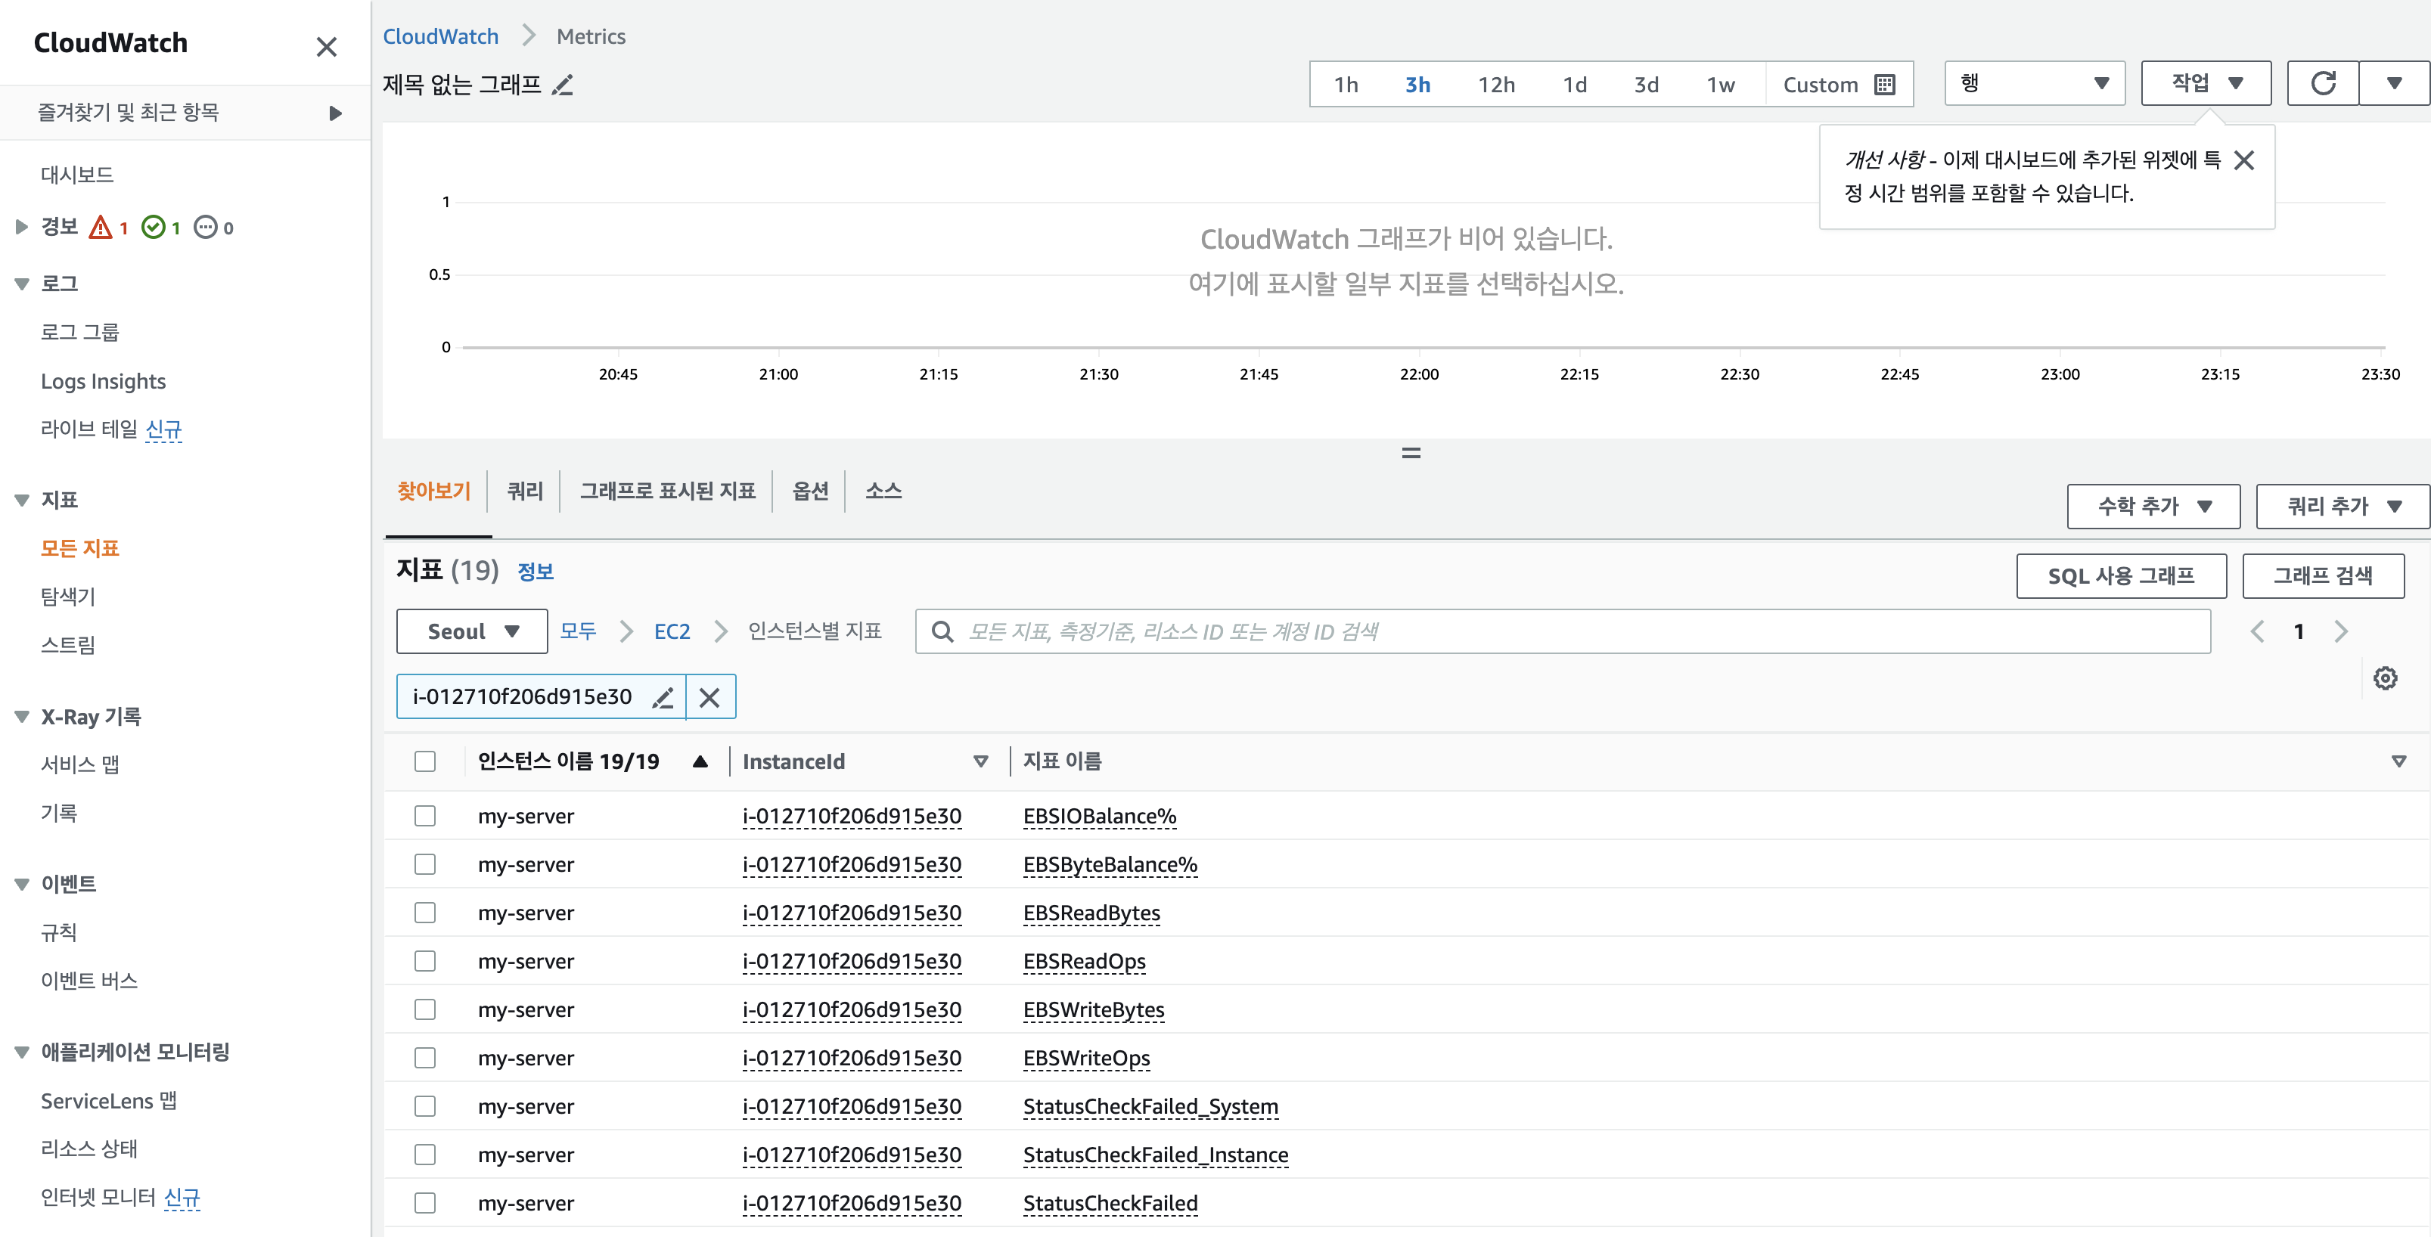
Task: Check the StatusCheckFailed metric row
Action: tap(426, 1203)
